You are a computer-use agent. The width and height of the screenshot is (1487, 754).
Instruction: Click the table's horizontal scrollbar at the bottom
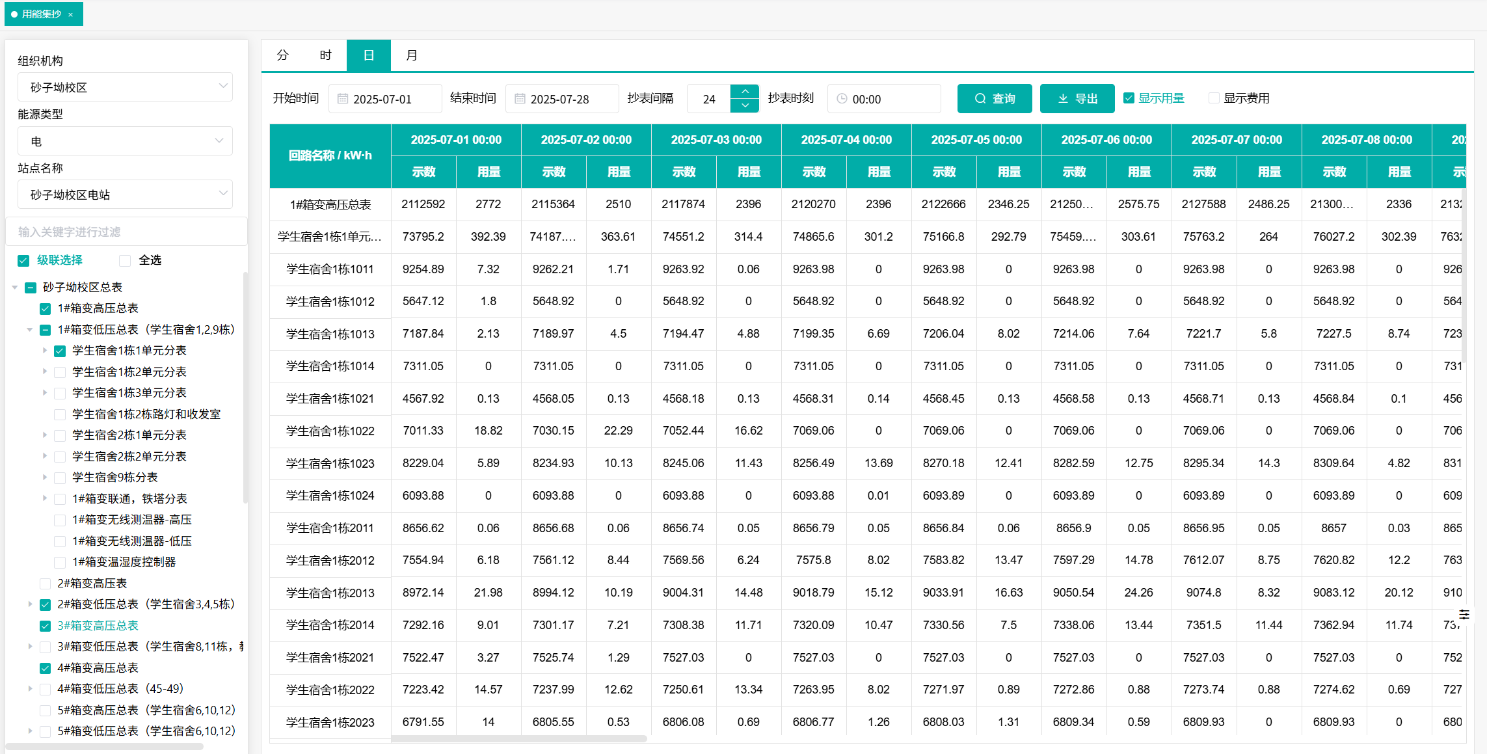click(x=518, y=739)
